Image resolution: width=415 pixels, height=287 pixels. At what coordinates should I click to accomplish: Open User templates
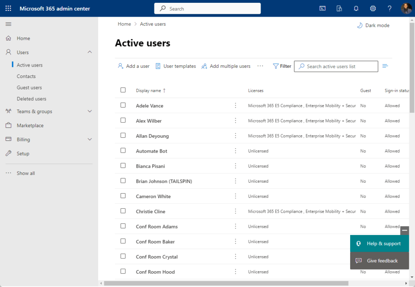pyautogui.click(x=176, y=66)
